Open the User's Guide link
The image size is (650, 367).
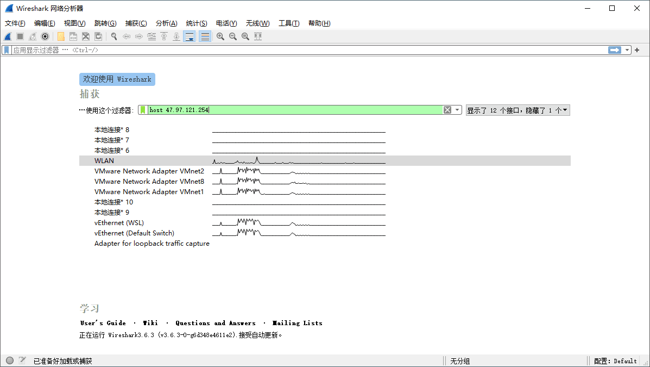103,322
